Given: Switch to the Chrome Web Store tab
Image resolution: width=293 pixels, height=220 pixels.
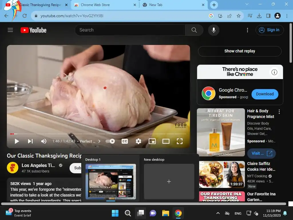Looking at the screenshot, I should point(105,5).
